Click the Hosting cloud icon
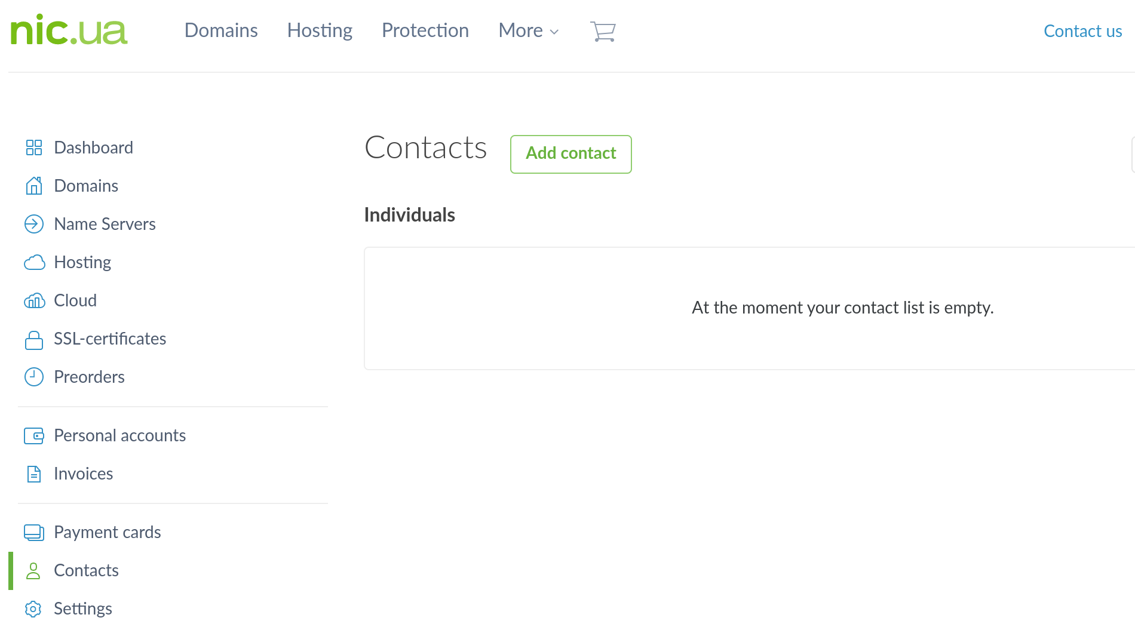The image size is (1135, 633). pyautogui.click(x=34, y=262)
